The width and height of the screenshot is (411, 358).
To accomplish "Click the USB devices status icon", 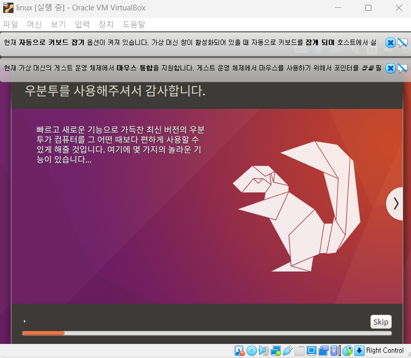I will (x=288, y=351).
